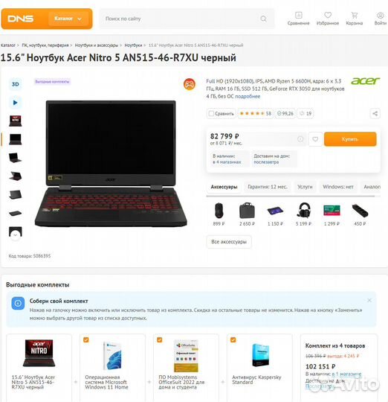The width and height of the screenshot is (388, 402).
Task: Tick the Сравнить checkbox
Action: tap(211, 113)
